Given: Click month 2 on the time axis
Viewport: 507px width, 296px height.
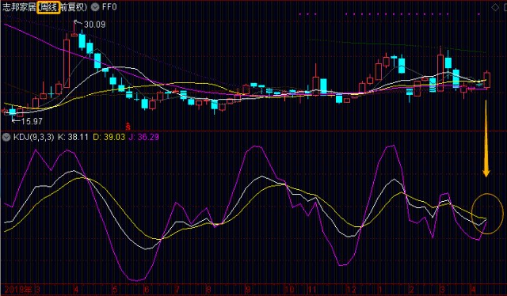Looking at the screenshot, I should click(x=411, y=289).
